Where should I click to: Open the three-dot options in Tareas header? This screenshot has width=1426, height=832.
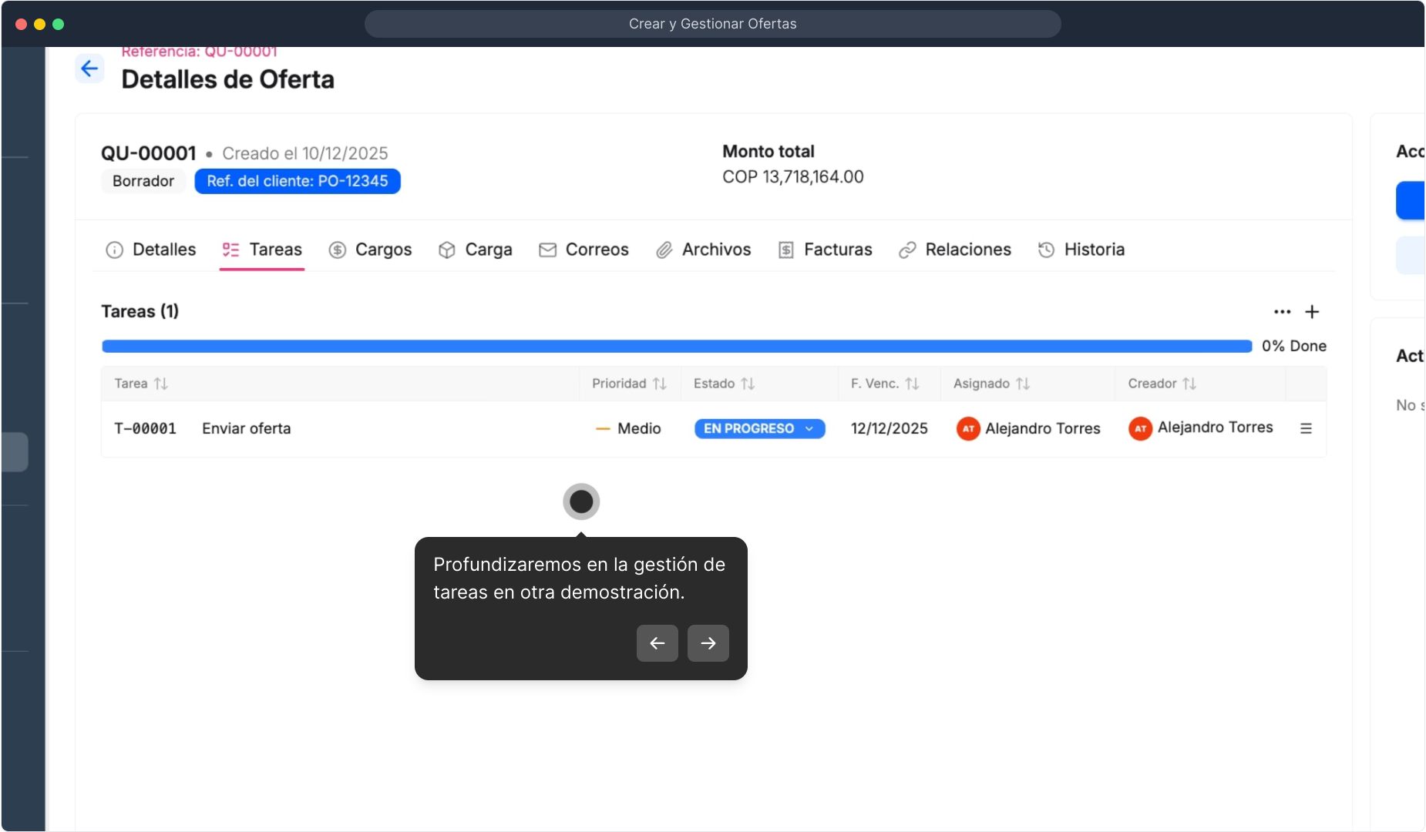1282,312
